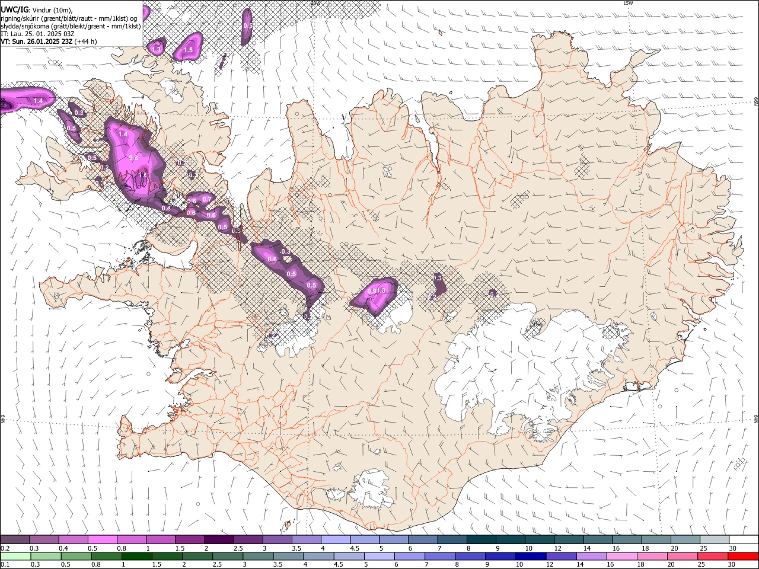Select the 'slydda/snjókoma' legend description line
The height and width of the screenshot is (569, 759).
tap(71, 26)
